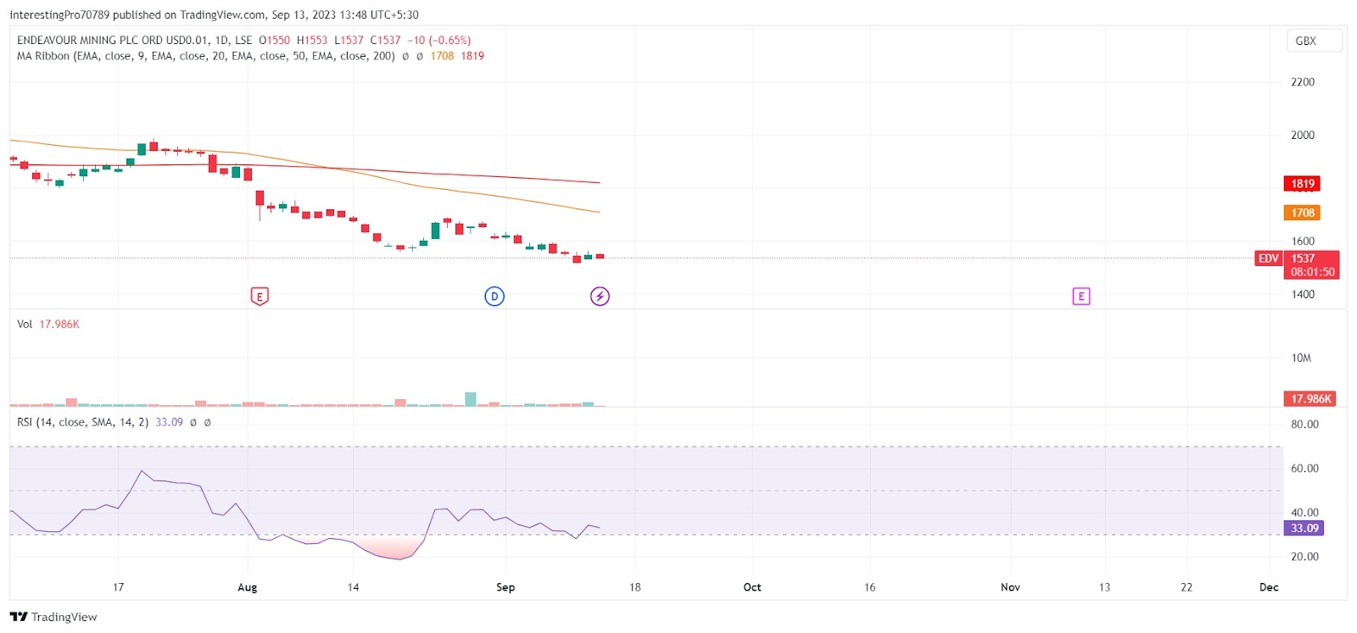Screen dimensions: 1357x633
Task: Click the open value O1550 in the legend
Action: [x=274, y=40]
